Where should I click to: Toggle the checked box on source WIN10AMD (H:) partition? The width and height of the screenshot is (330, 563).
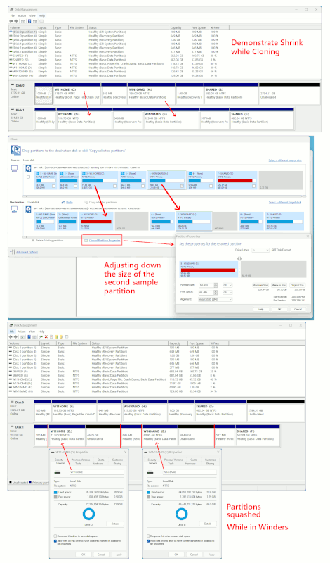(182, 186)
